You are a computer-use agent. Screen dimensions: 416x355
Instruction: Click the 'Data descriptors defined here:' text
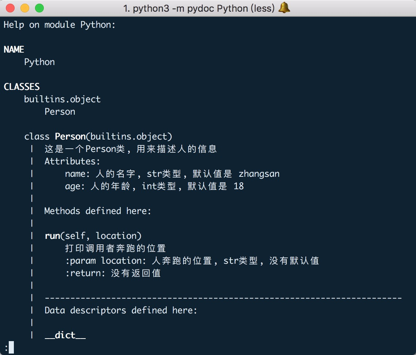coord(121,310)
